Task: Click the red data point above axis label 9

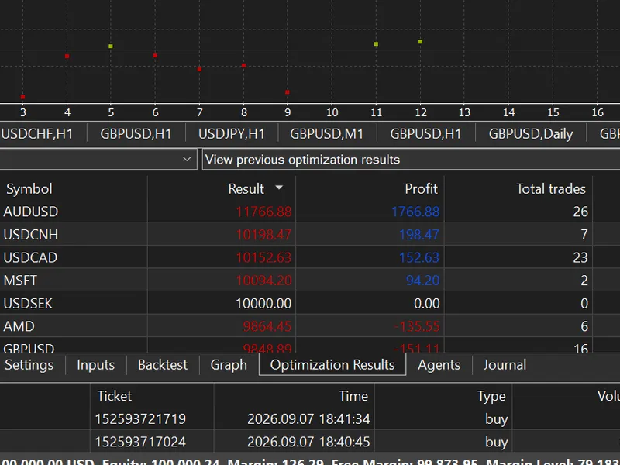Action: pos(288,92)
